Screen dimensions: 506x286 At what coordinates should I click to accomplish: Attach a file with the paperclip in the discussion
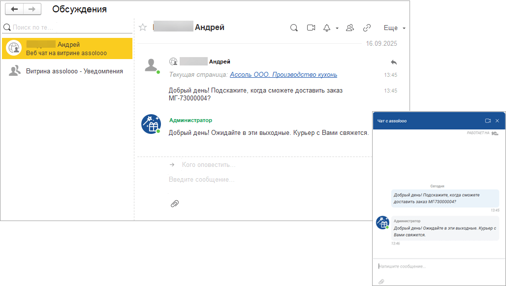click(175, 204)
